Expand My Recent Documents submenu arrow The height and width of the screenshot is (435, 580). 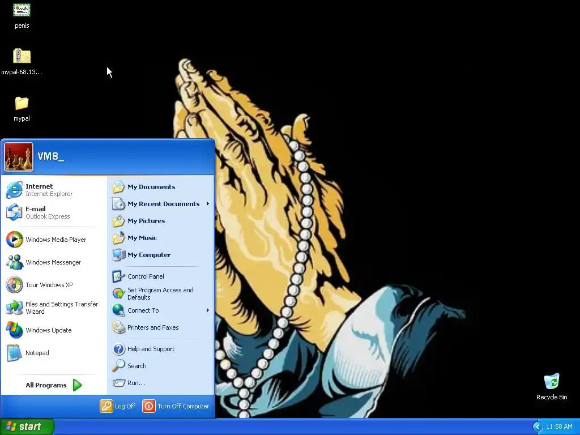click(208, 204)
